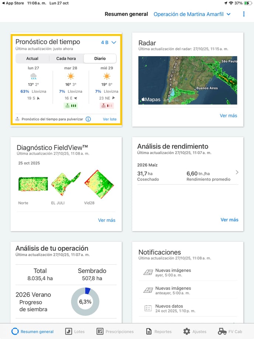Switch forecast to Actual view
This screenshot has height=339, width=254.
pyautogui.click(x=32, y=58)
